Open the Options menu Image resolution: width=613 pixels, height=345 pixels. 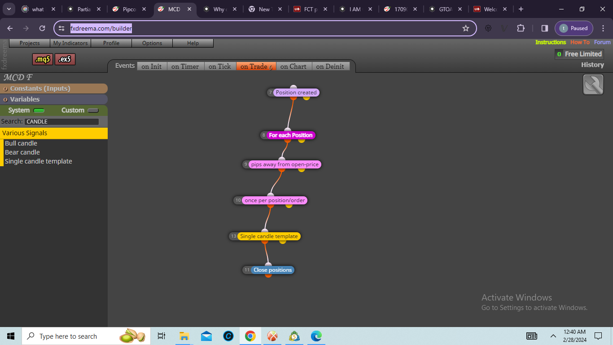click(152, 43)
